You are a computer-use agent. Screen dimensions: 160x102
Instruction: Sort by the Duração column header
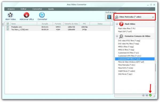45,24
